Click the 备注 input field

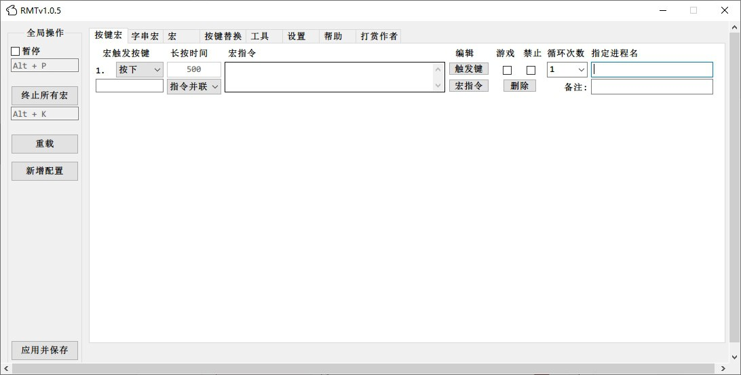[x=652, y=86]
